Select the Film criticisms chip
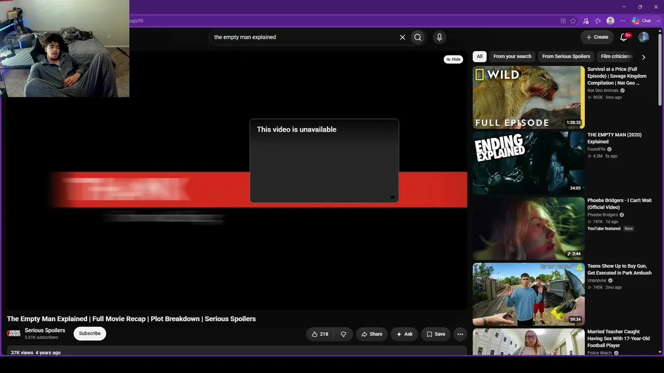 point(616,56)
